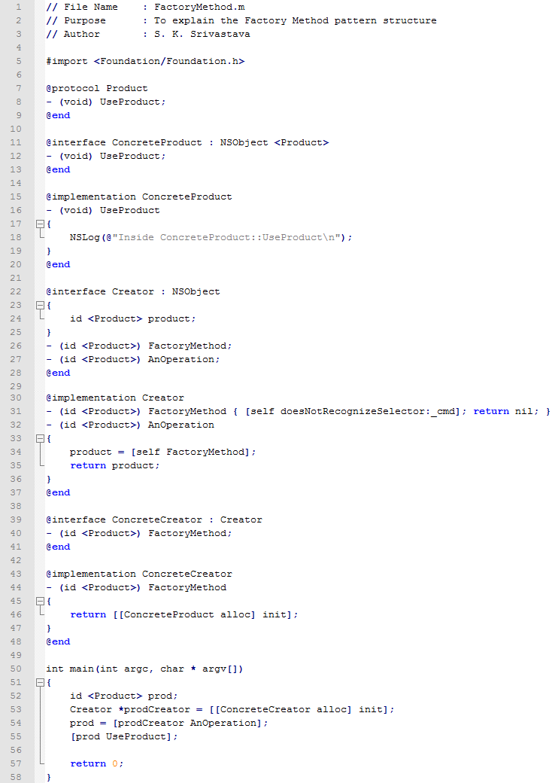
Task: Click '[prod UseProduct];' on line 55
Action: pyautogui.click(x=123, y=736)
